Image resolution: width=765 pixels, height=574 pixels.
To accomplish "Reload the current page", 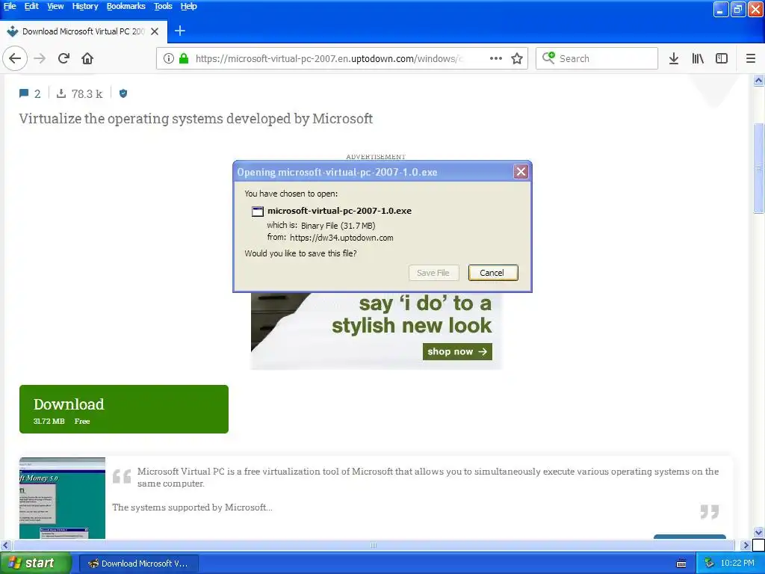I will tap(64, 58).
